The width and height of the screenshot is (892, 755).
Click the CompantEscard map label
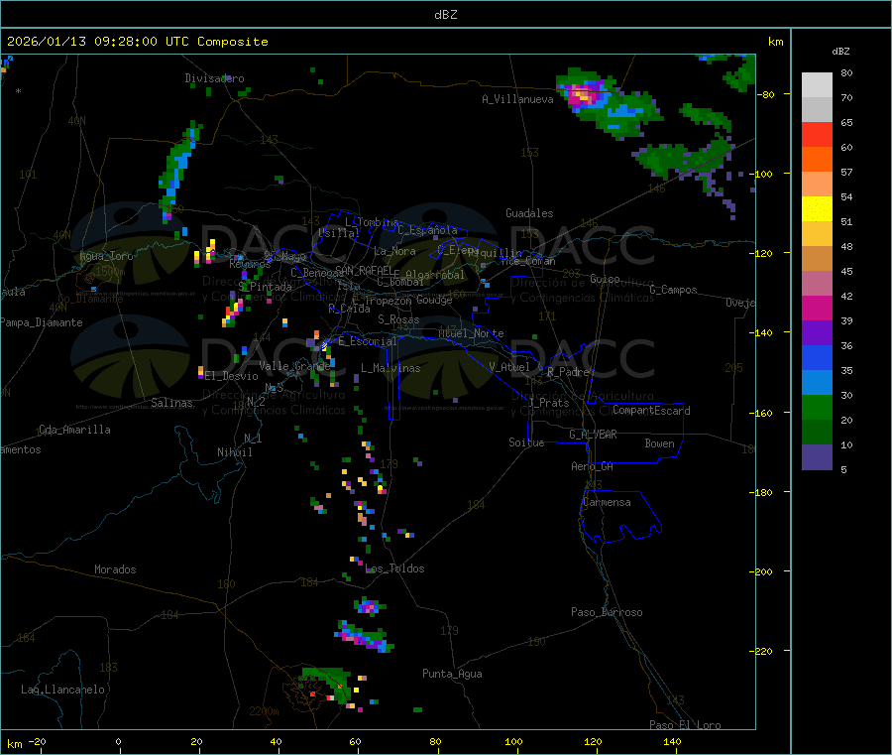click(651, 410)
